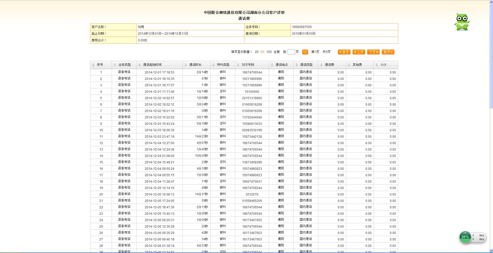Jump to last page with 尾页
This screenshot has width=493, height=253.
[388, 52]
